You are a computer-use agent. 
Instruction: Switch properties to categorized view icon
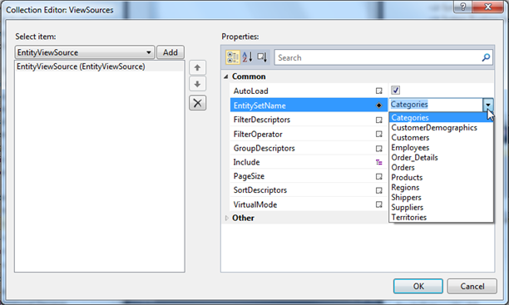pyautogui.click(x=233, y=57)
